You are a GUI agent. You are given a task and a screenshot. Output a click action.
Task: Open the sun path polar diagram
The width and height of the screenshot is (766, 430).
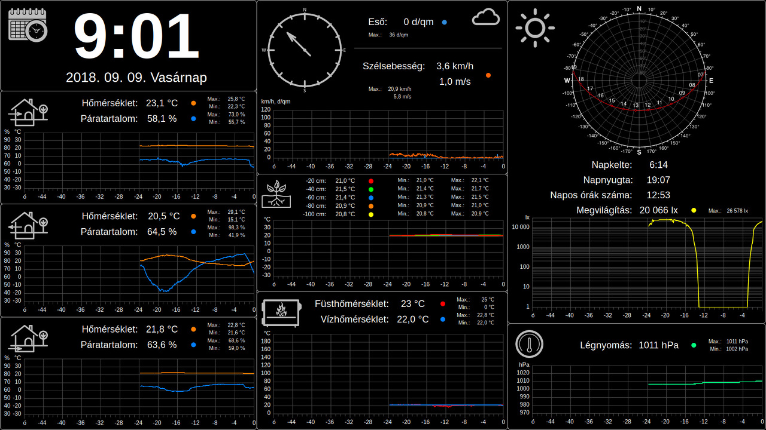tap(639, 79)
